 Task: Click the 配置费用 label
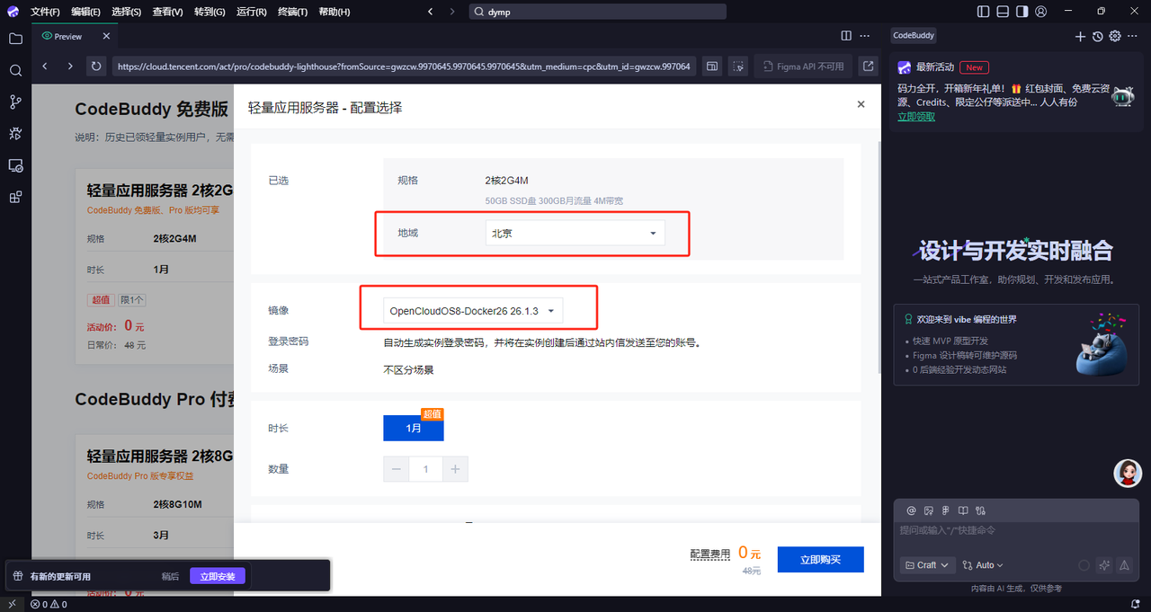click(709, 555)
